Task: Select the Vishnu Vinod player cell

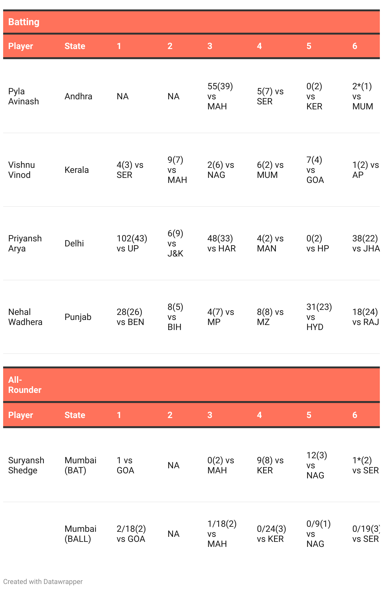Action: 21,170
